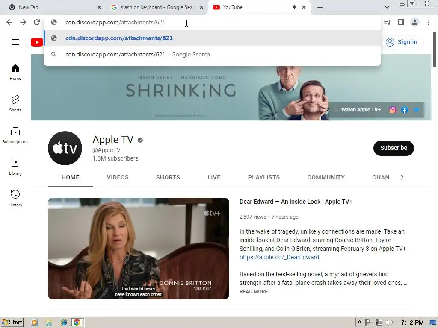This screenshot has width=438, height=328.
Task: Open the Windows Start button
Action: pyautogui.click(x=12, y=322)
